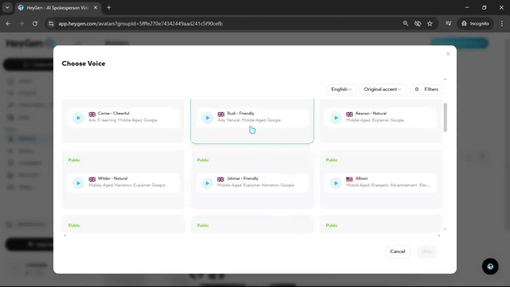This screenshot has height=287, width=510.
Task: Reload the HeyGen page
Action: pyautogui.click(x=35, y=24)
